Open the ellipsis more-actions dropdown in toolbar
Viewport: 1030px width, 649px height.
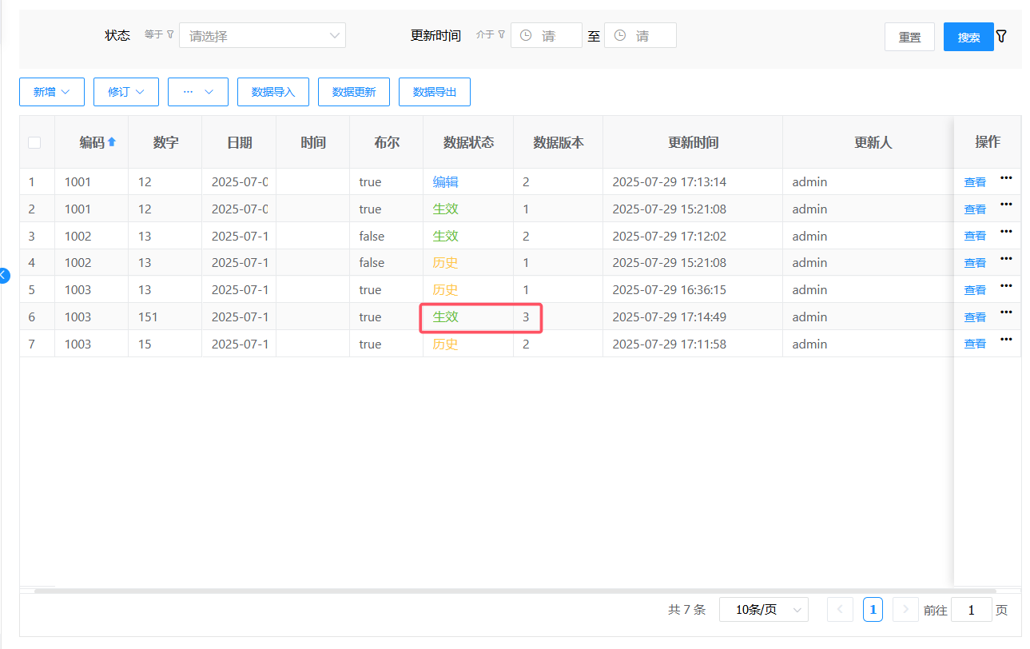click(198, 92)
